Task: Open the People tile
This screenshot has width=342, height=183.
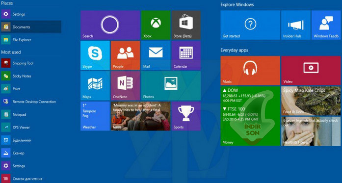Action: click(126, 55)
